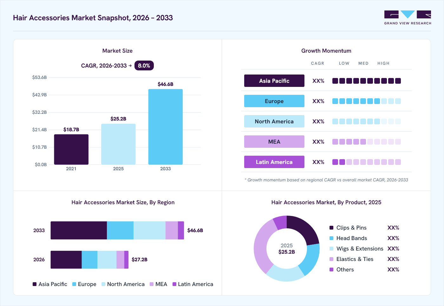Click the Clips & Pins legend swatch

(x=331, y=228)
